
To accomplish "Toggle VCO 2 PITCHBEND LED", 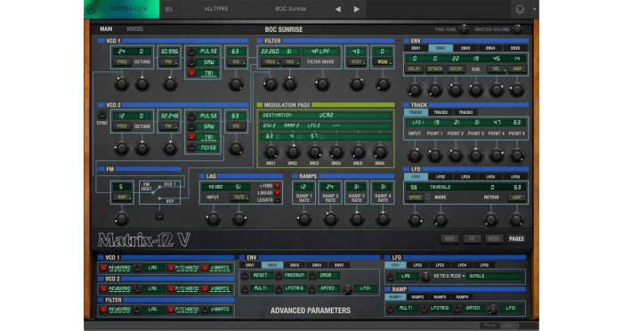I will [x=171, y=288].
